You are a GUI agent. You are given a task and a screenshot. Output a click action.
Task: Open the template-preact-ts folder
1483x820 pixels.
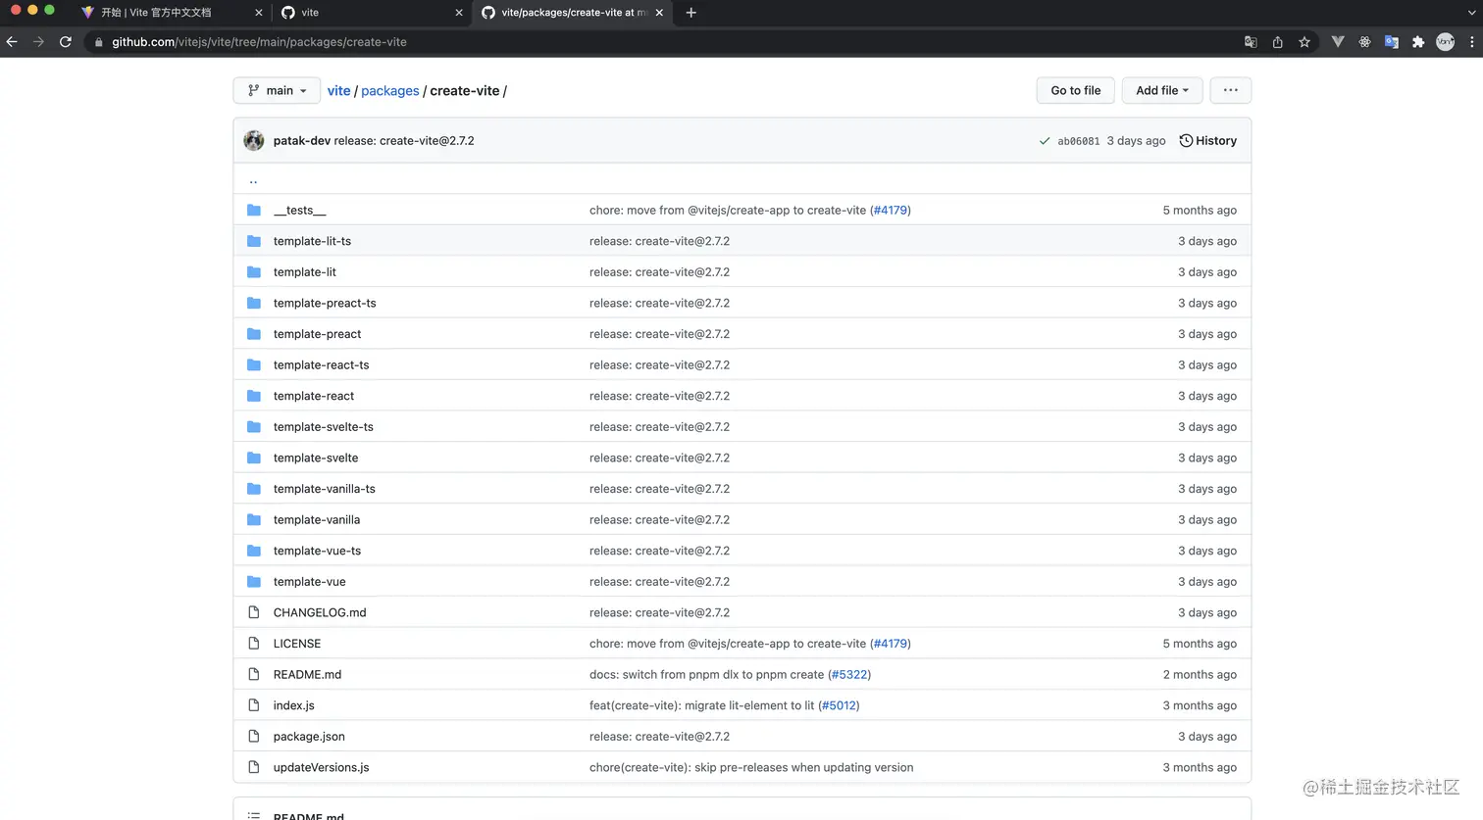pos(325,304)
